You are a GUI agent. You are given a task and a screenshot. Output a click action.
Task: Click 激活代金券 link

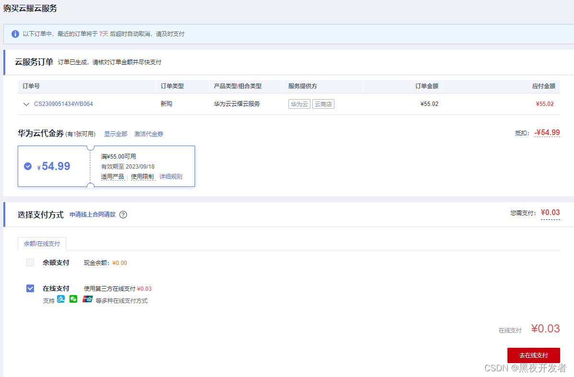click(x=149, y=134)
